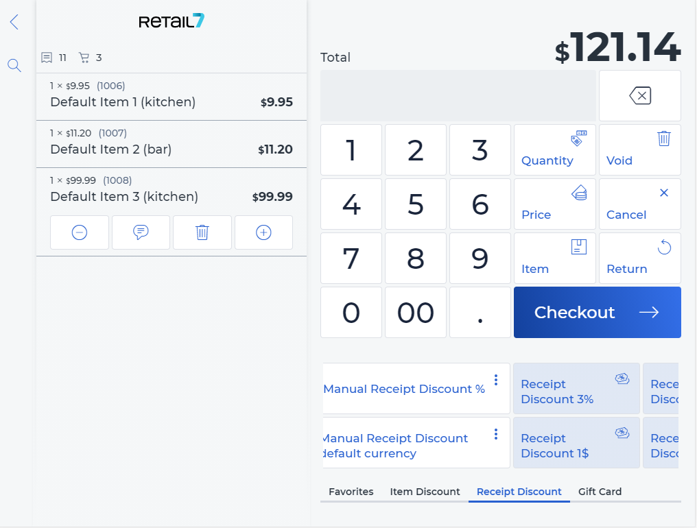Tap the decimal point key

[480, 313]
